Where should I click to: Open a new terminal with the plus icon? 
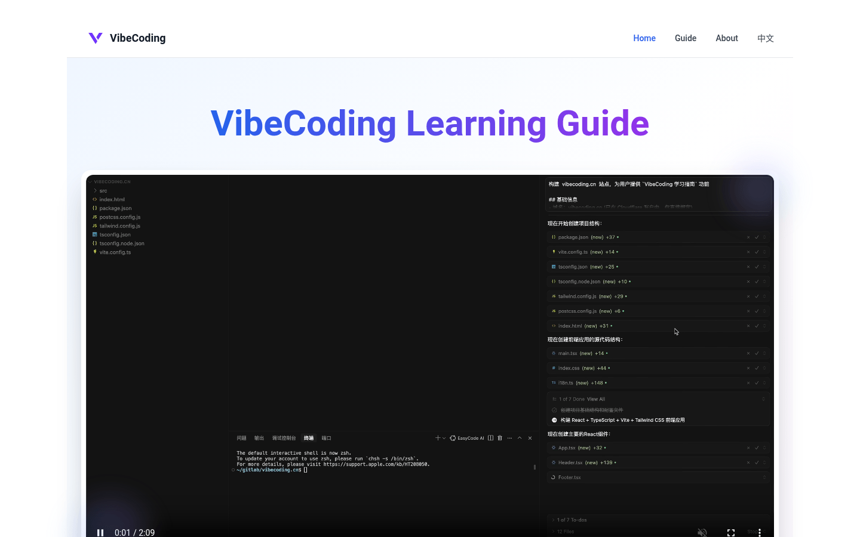pyautogui.click(x=438, y=437)
